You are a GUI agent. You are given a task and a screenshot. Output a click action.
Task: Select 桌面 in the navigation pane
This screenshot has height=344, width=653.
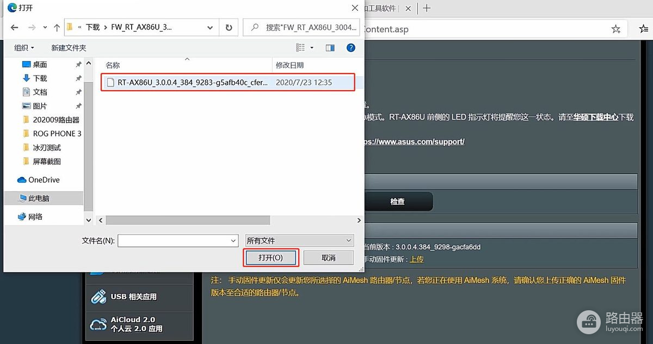tap(40, 64)
